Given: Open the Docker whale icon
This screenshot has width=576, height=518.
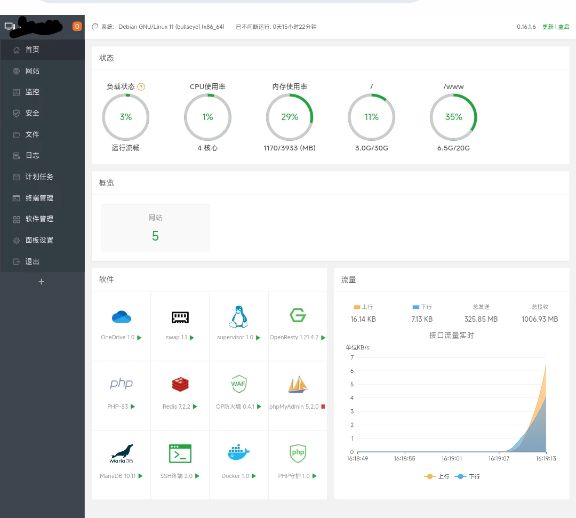Looking at the screenshot, I should coord(238,453).
